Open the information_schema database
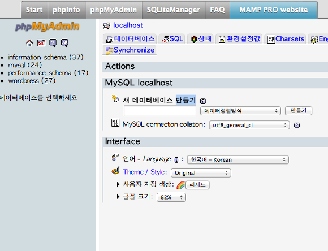The width and height of the screenshot is (328, 251). 46,57
